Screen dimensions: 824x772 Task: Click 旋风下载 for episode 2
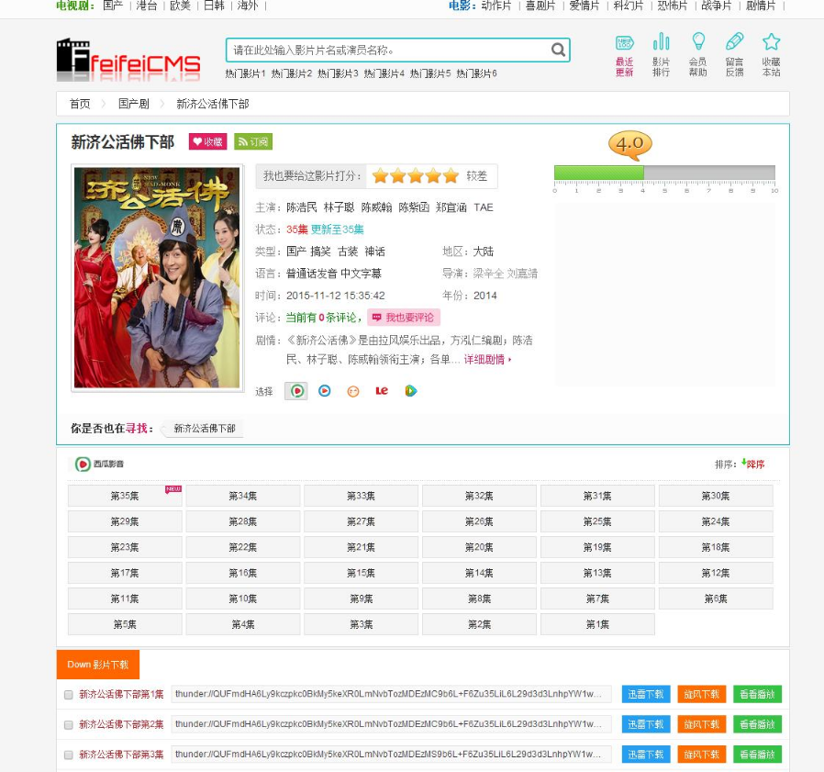click(x=702, y=724)
